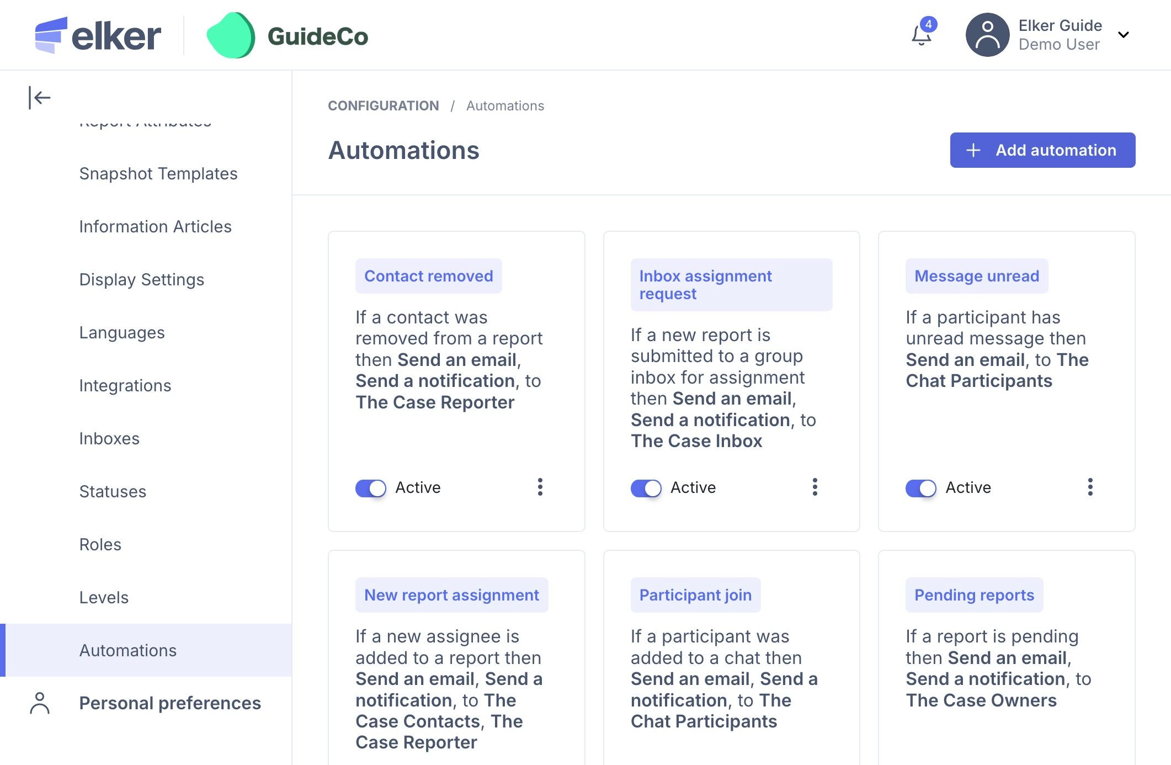Open the notifications bell

(921, 35)
